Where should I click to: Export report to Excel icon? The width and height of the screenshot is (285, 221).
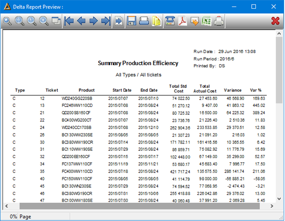[x=206, y=21]
